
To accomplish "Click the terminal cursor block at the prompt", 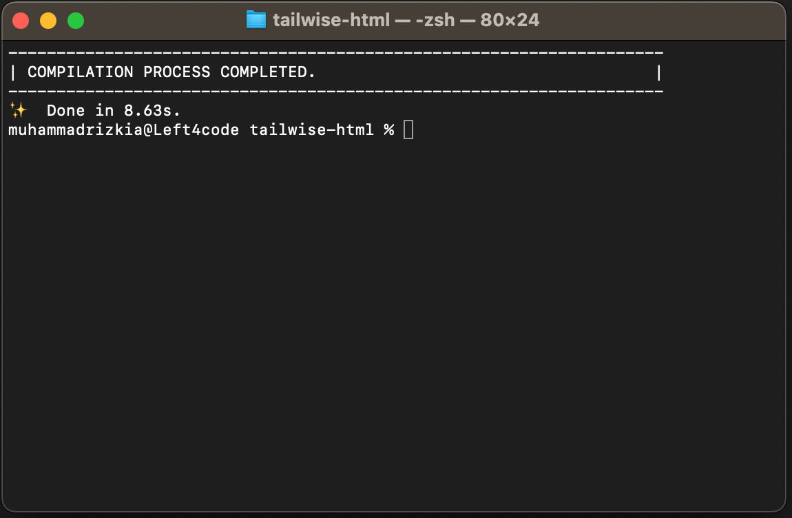I will [x=408, y=129].
